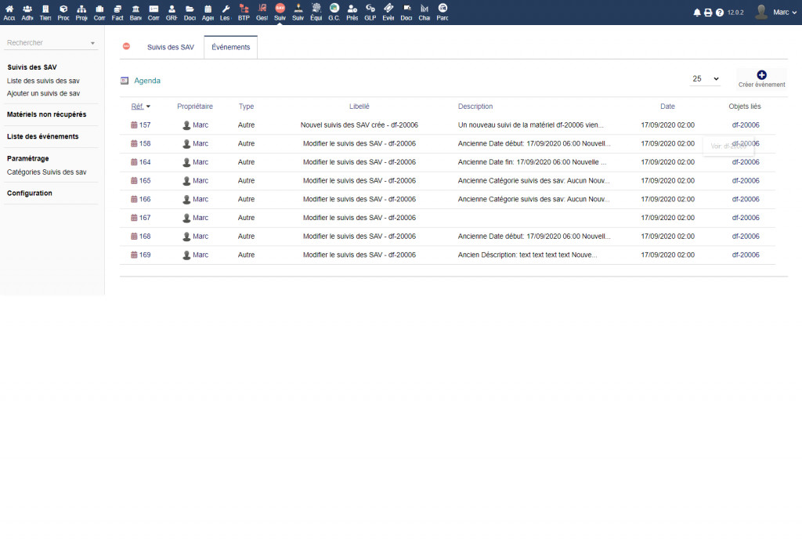Open the rows-per-page dropdown showing 25
Screen dimensions: 802x546
coord(705,79)
